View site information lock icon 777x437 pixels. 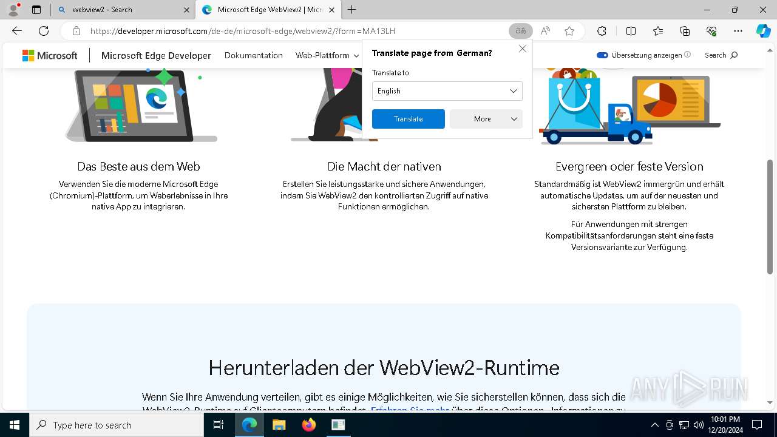click(x=76, y=31)
